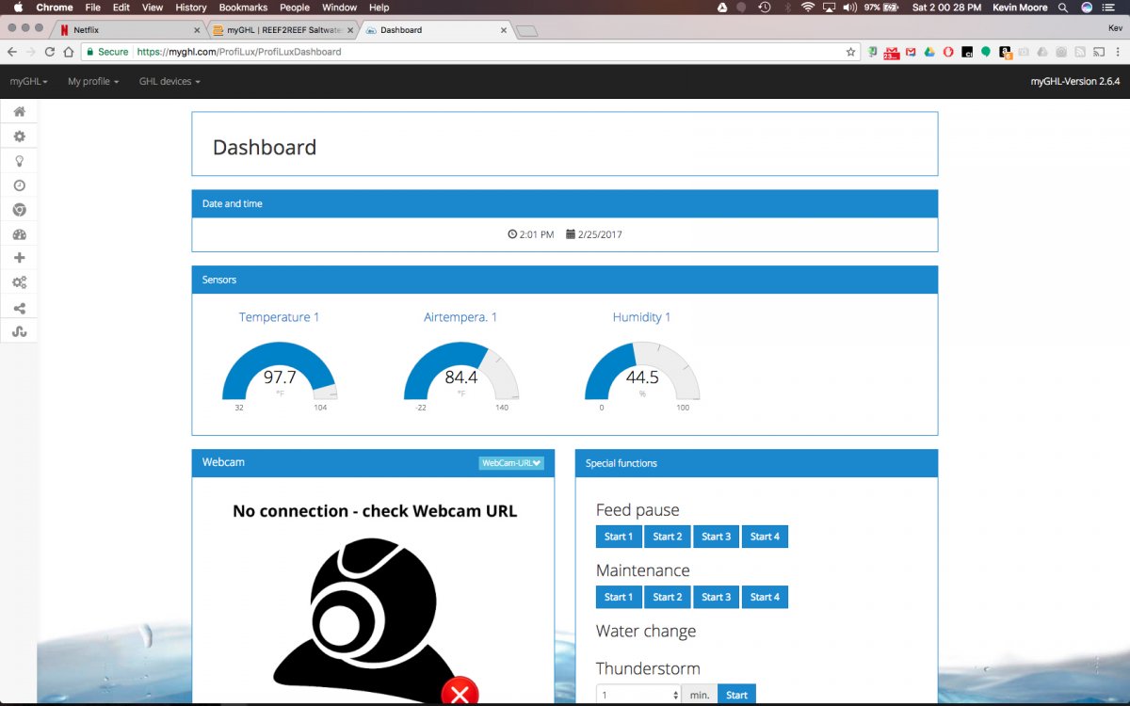Screen dimensions: 1130x706
Task: Open the Chrome three-dot menu
Action: (1118, 52)
